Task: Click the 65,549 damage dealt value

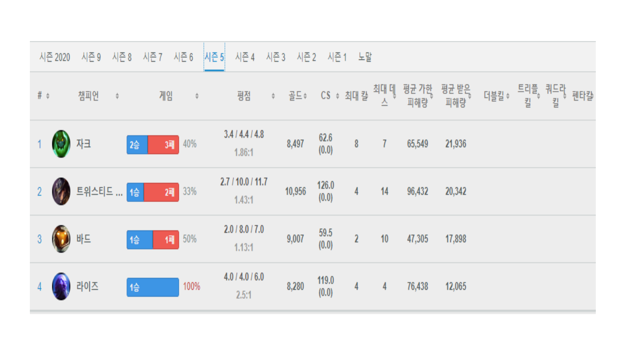Action: pos(418,144)
